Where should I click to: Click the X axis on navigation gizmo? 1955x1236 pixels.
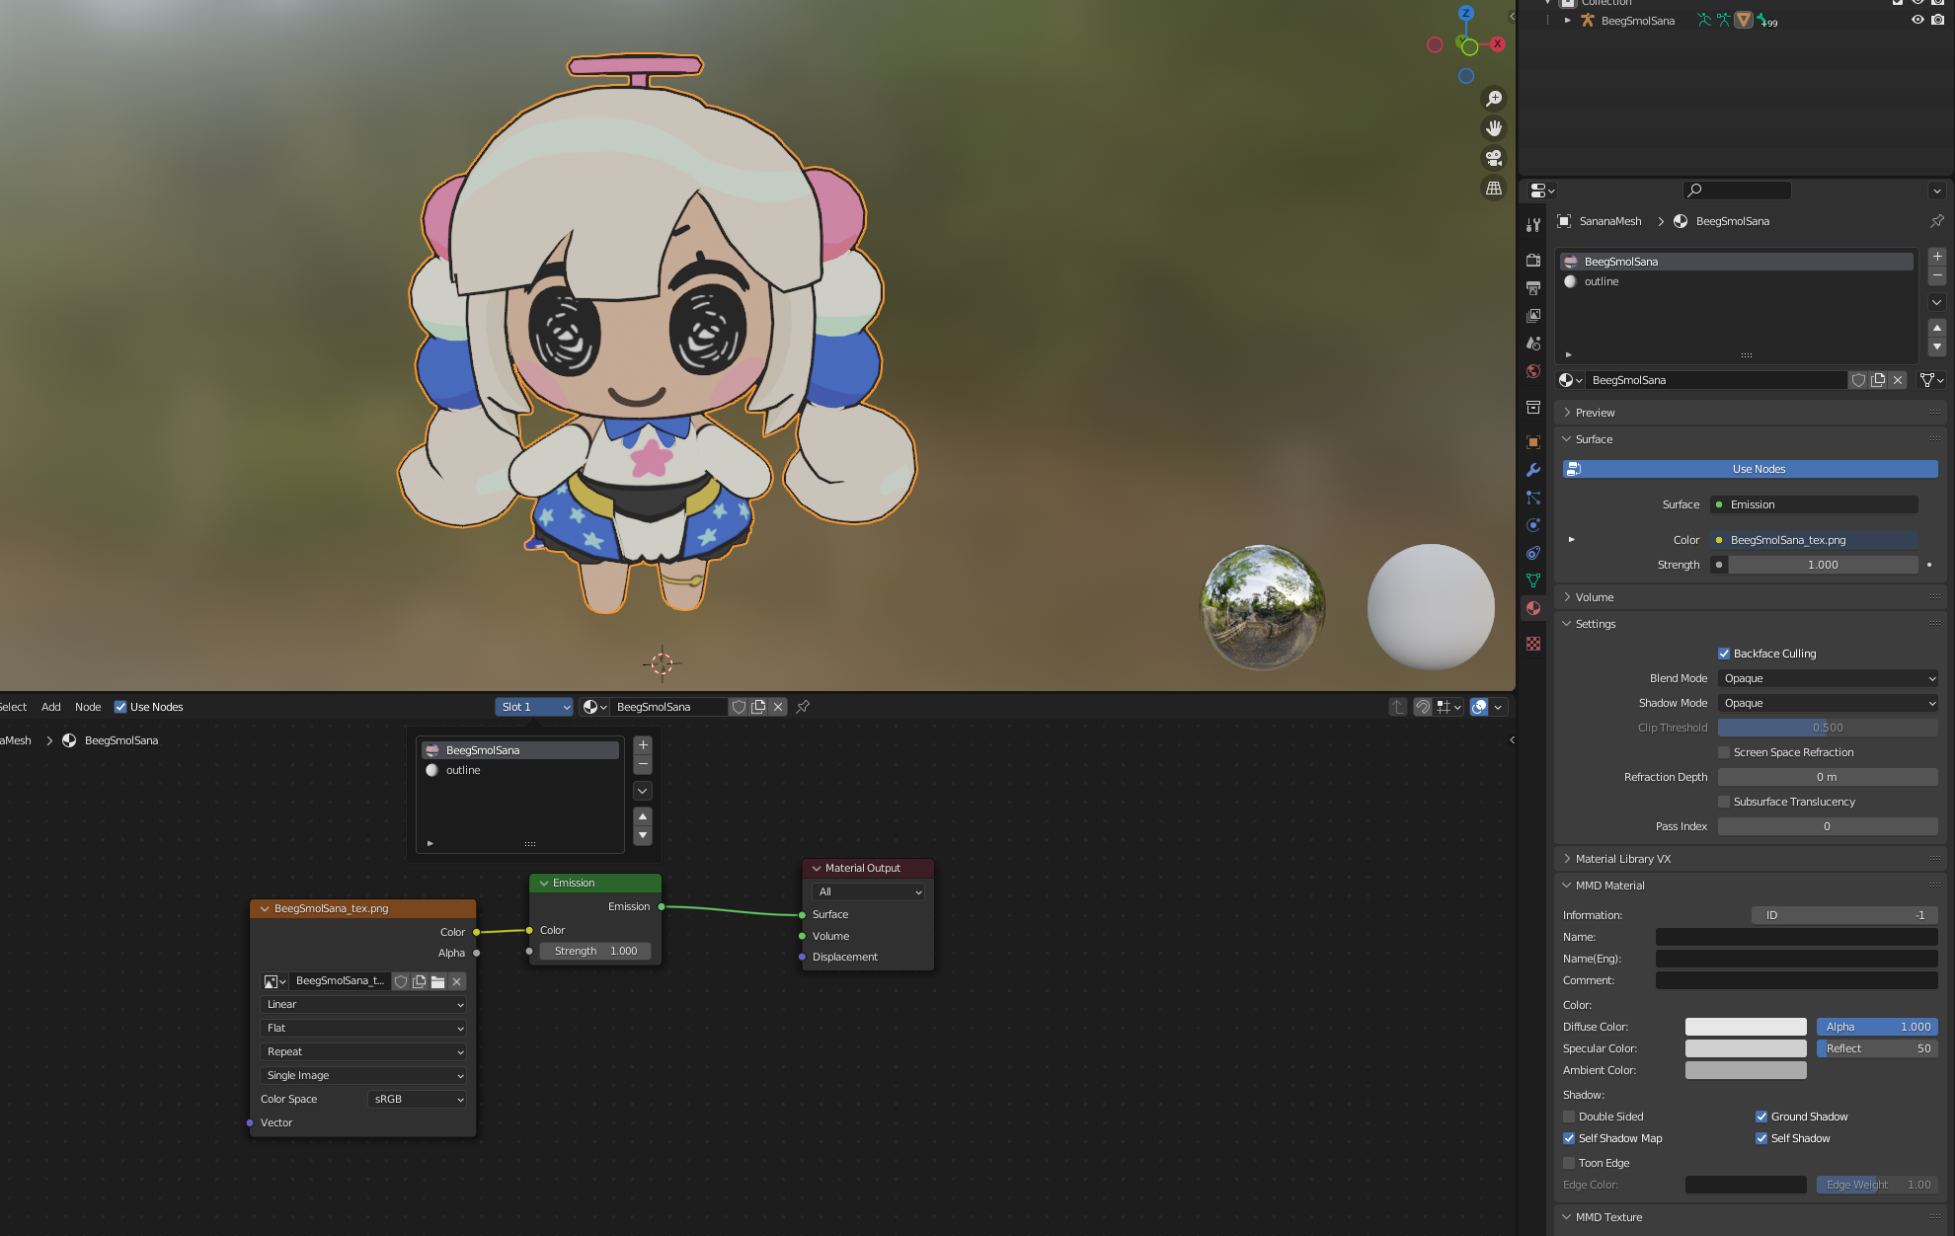1498,43
